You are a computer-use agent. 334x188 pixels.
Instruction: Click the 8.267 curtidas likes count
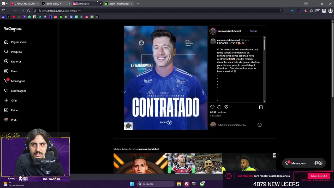[x=218, y=112]
